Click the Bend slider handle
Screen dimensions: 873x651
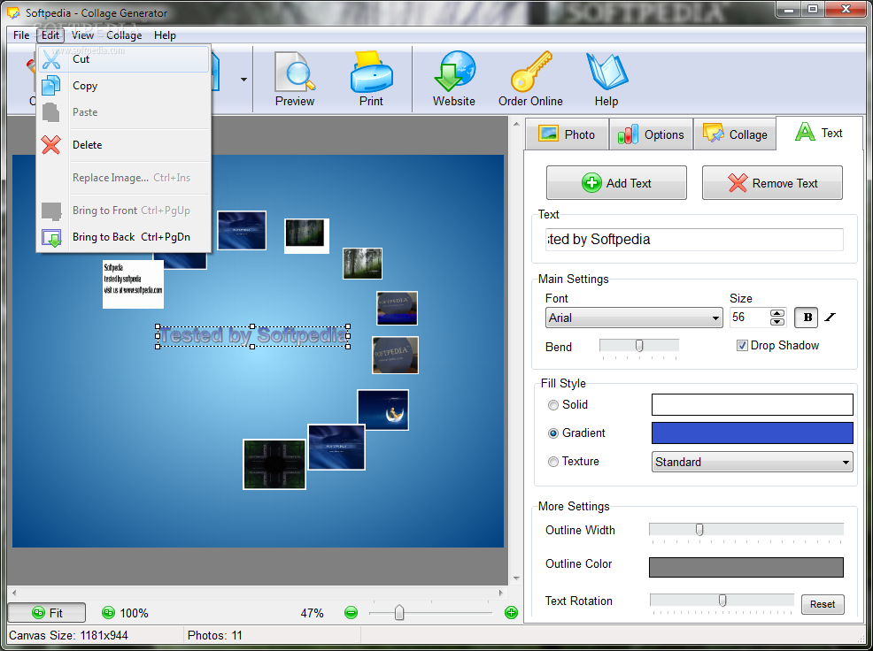point(639,346)
